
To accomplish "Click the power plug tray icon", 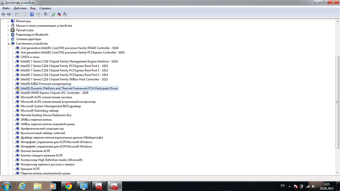I will click(301, 186).
